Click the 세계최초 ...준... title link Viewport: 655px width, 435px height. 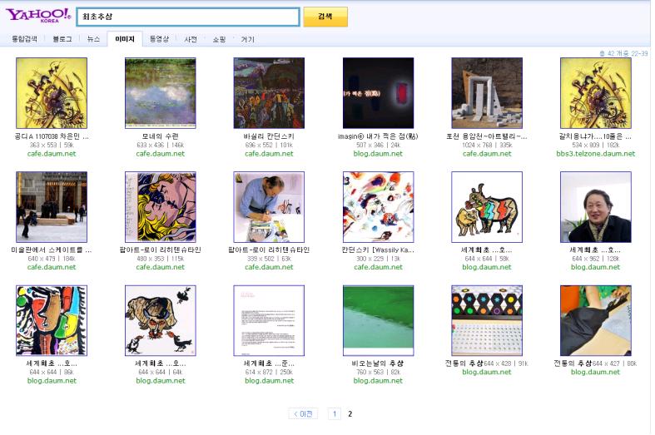269,363
